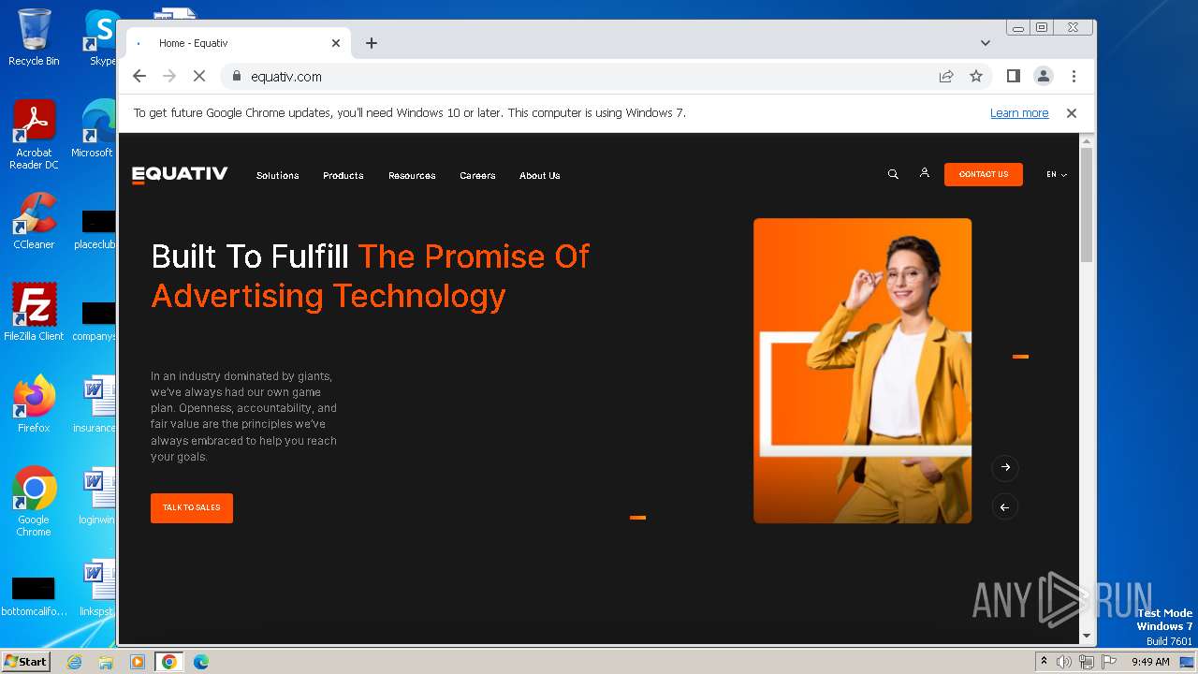Click the scrollbar down arrow
Screen dimensions: 1198x674
pyautogui.click(x=1087, y=636)
